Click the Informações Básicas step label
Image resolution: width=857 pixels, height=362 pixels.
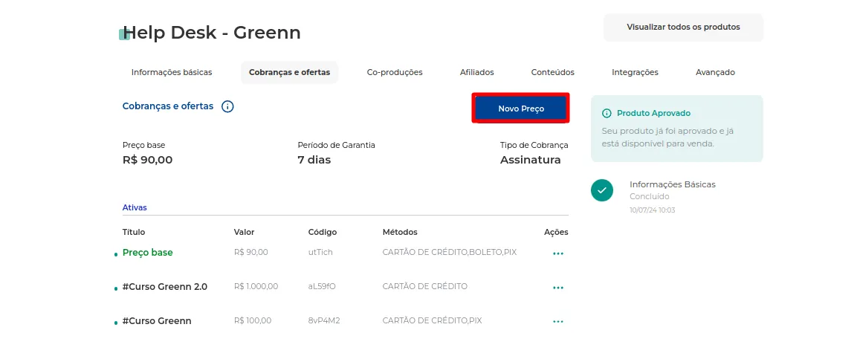click(x=672, y=184)
